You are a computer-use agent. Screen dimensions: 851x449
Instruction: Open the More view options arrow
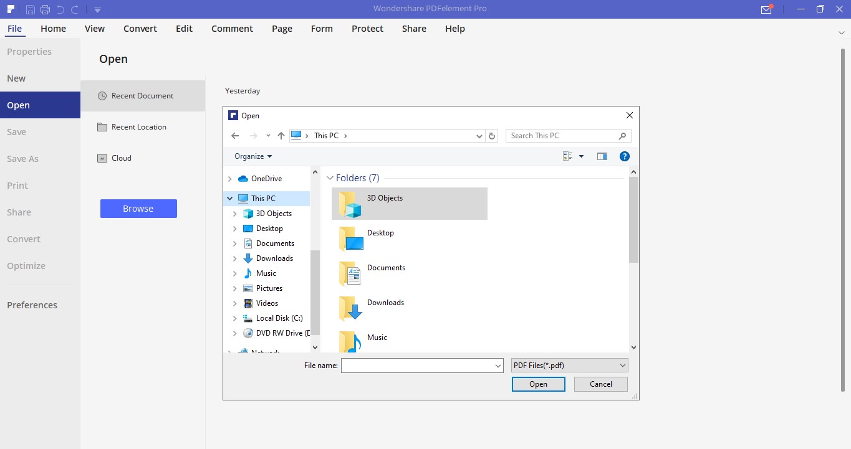tap(582, 156)
